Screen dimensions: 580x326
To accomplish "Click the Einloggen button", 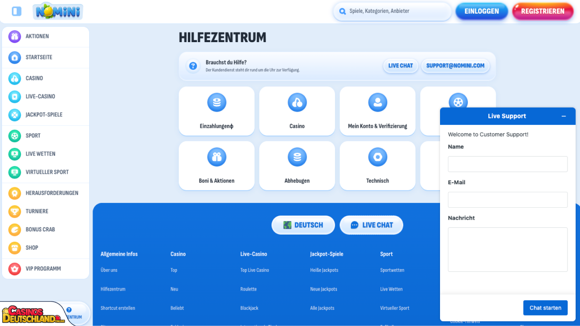I will 482,11.
